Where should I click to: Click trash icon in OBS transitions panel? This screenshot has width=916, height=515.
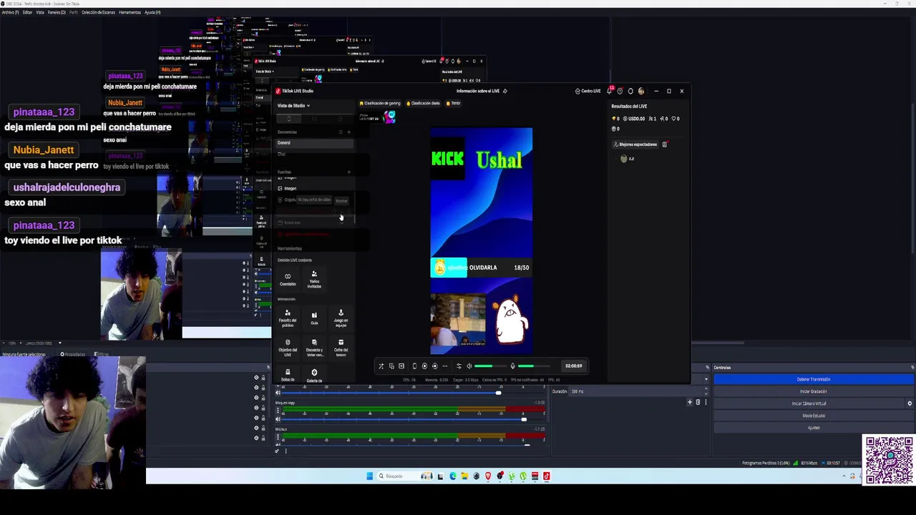(698, 402)
